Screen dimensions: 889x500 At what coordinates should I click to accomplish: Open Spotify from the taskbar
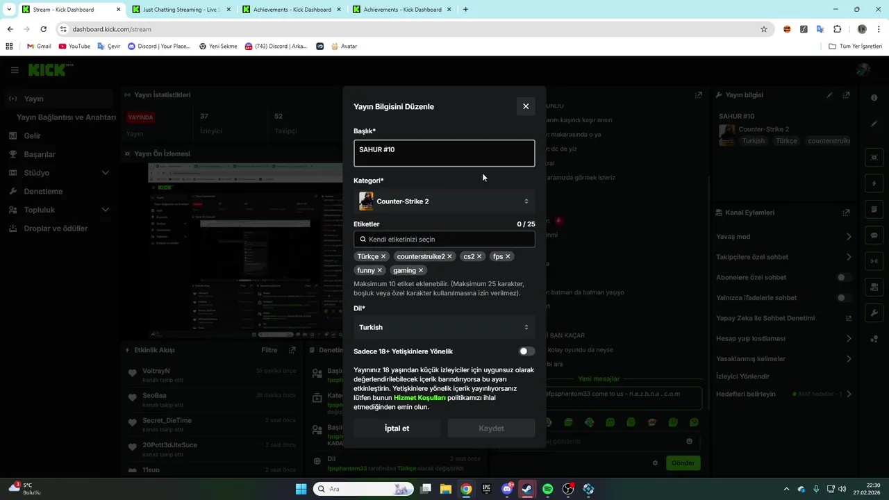[x=547, y=489]
